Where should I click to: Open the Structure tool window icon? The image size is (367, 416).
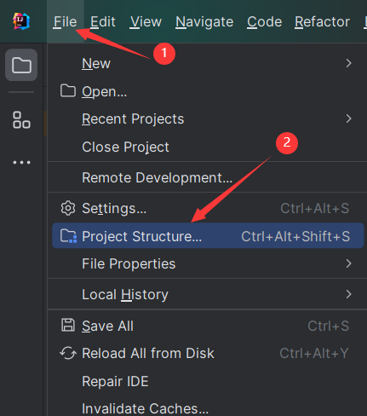(21, 120)
